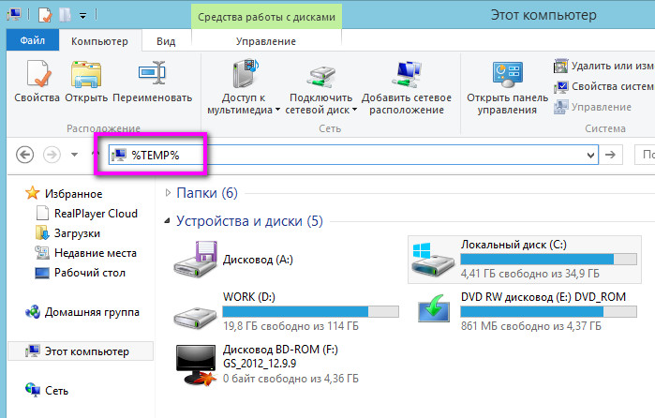The image size is (655, 418).
Task: Select Сеть in navigation pane
Action: click(x=56, y=391)
